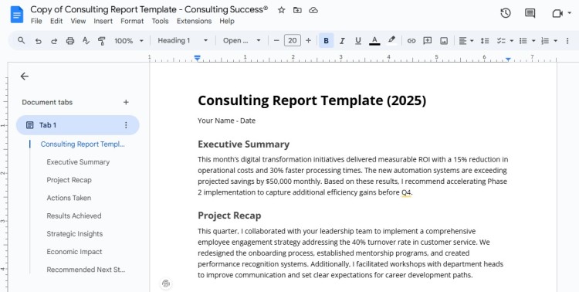Toggle underline formatting
The image size is (579, 292).
(x=357, y=41)
